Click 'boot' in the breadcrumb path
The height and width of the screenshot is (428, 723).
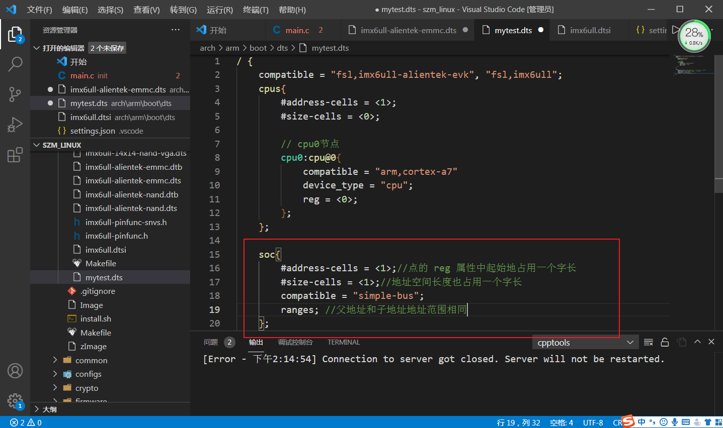tap(258, 48)
